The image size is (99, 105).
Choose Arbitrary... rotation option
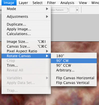74,70
